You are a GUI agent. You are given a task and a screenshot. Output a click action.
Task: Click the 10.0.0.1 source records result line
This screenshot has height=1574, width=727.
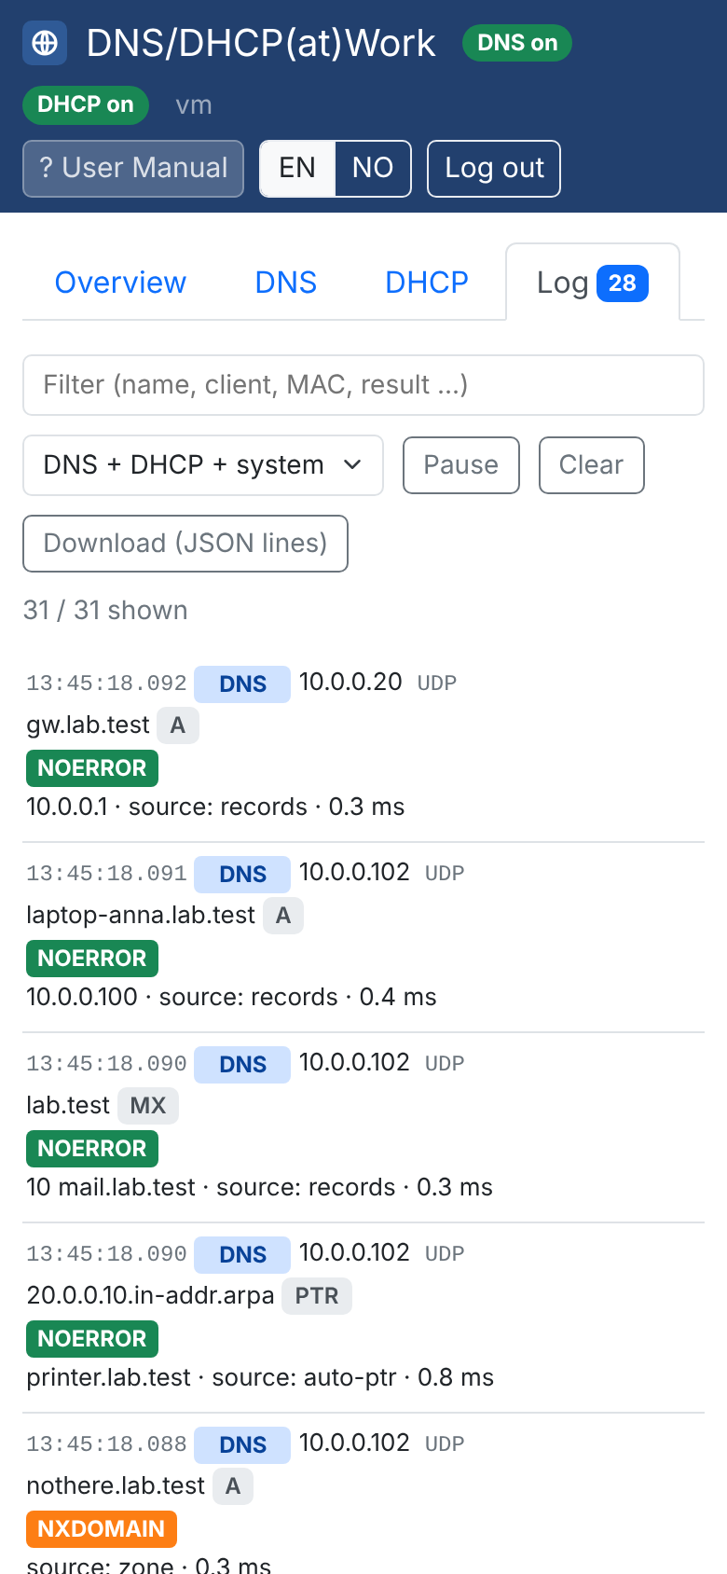coord(216,808)
